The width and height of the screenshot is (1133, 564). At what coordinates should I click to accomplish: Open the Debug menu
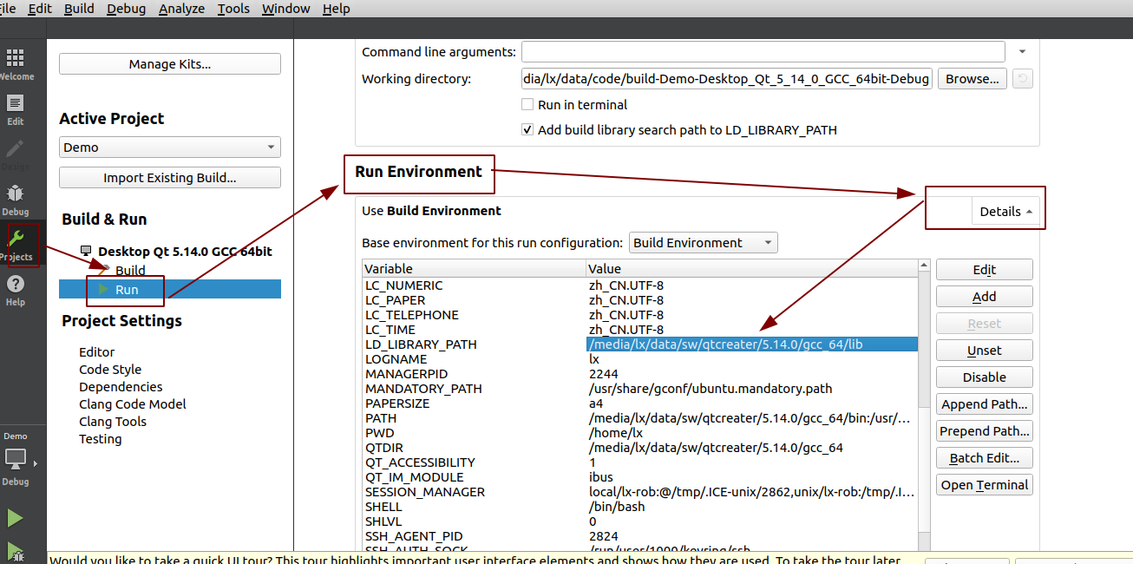[126, 9]
